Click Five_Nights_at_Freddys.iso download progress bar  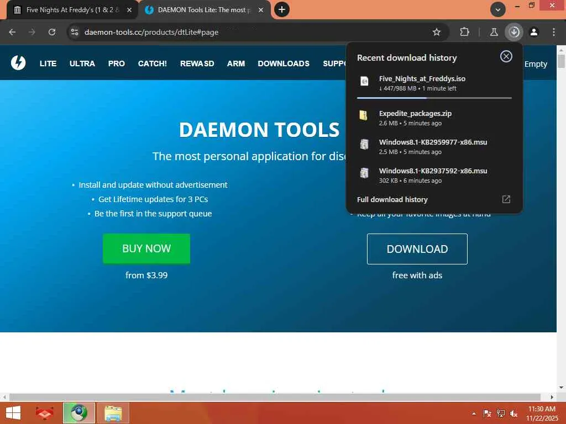434,98
